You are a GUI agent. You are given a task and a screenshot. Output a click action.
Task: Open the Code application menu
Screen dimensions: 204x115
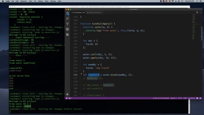point(8,1)
